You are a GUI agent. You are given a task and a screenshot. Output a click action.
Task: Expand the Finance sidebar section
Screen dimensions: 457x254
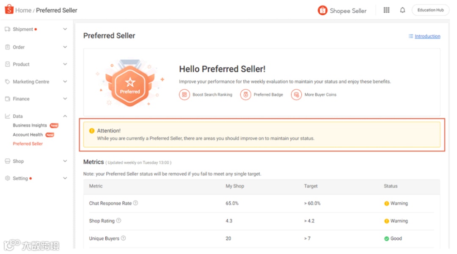pyautogui.click(x=65, y=99)
